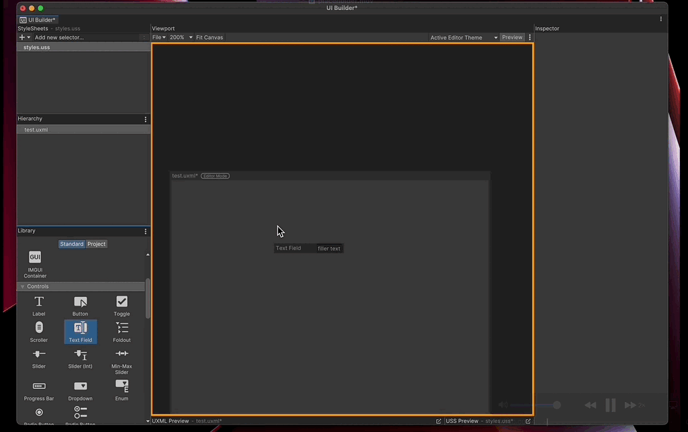
Task: Select the Min-Max Slider control
Action: (x=122, y=357)
